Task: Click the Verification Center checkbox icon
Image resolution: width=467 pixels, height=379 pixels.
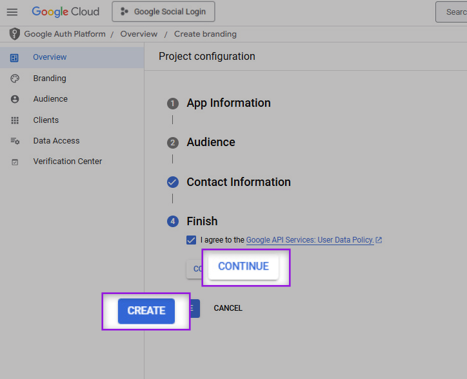Action: [15, 162]
